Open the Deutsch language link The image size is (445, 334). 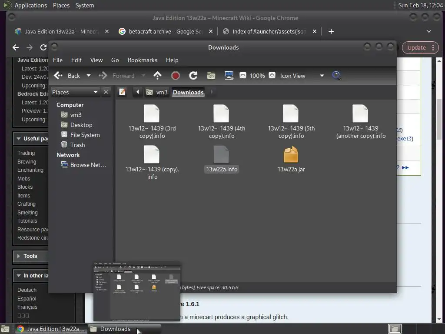coord(27,290)
